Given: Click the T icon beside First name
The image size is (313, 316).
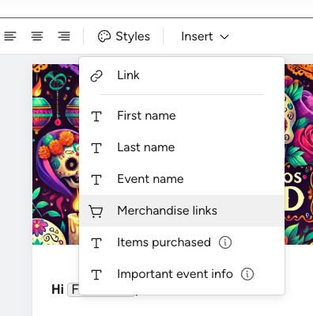Looking at the screenshot, I should coord(96,116).
